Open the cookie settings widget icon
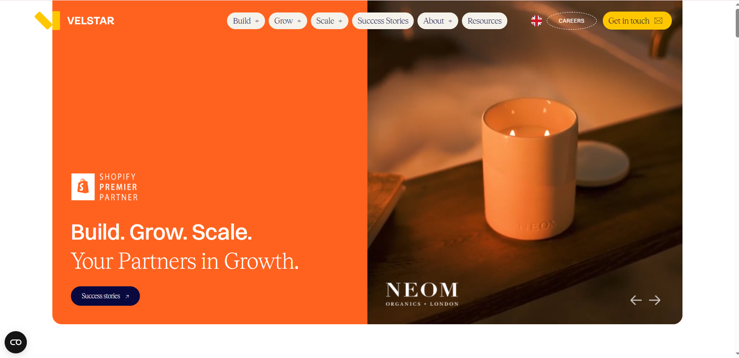 16,342
